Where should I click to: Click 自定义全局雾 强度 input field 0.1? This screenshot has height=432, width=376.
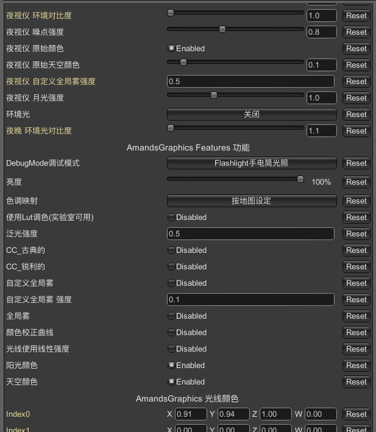tap(250, 300)
